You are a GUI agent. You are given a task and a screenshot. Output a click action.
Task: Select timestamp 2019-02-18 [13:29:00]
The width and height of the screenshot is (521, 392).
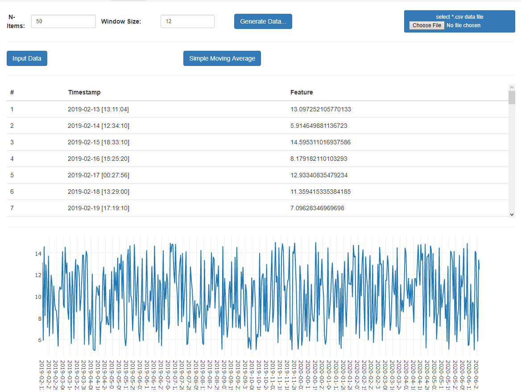tap(98, 192)
